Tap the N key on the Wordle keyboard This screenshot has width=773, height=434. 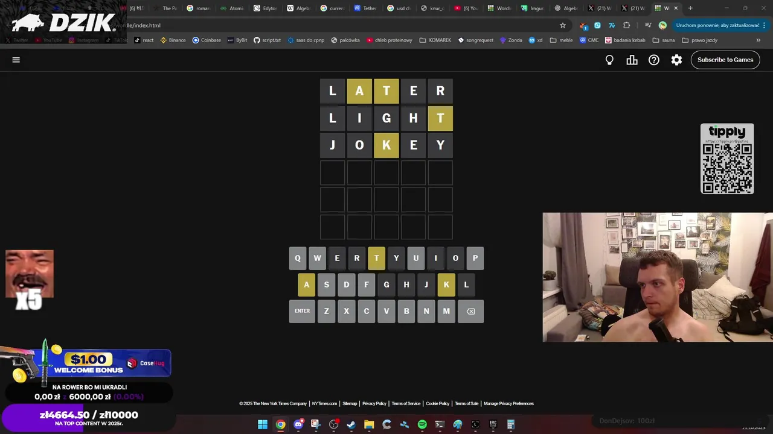click(426, 311)
